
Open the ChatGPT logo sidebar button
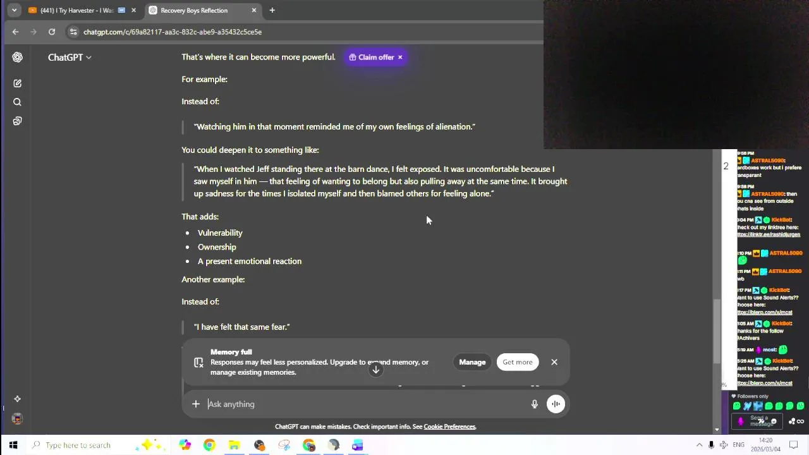tap(17, 58)
